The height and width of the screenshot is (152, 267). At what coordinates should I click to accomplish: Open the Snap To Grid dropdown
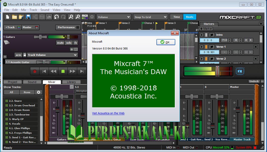pyautogui.click(x=150, y=17)
